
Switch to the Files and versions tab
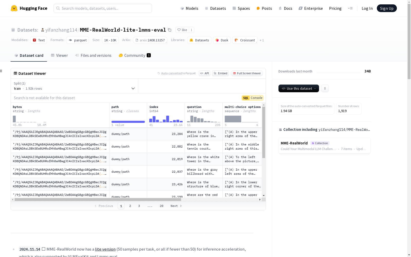coord(93,56)
